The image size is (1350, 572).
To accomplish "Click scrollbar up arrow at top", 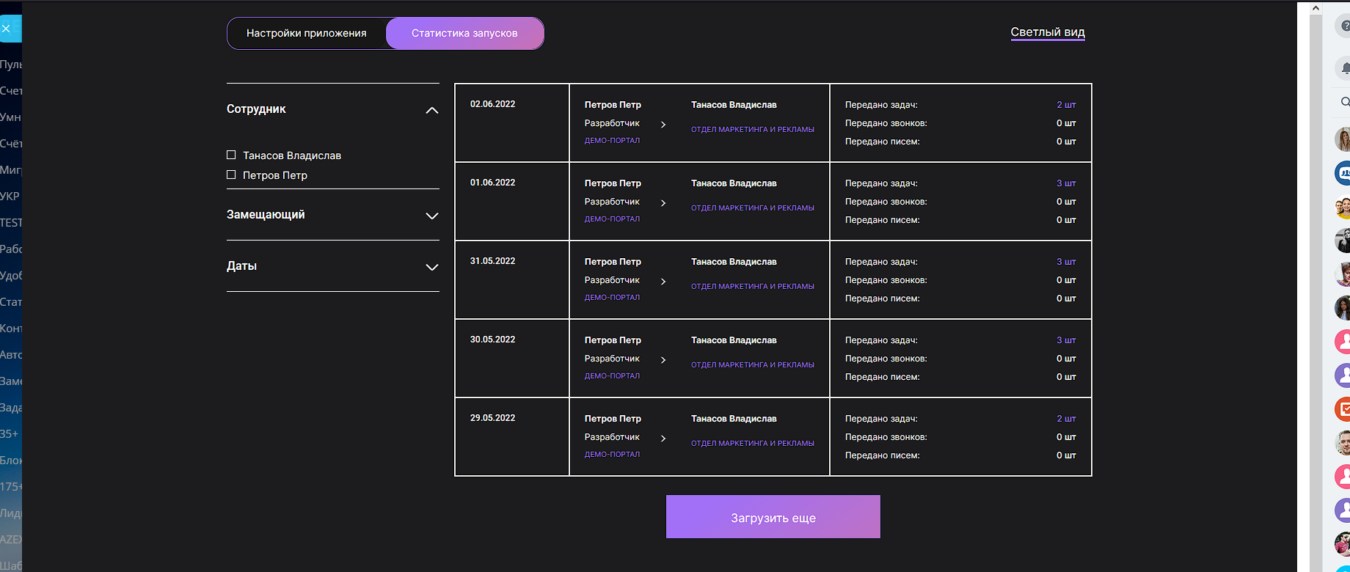I will coord(1316,9).
